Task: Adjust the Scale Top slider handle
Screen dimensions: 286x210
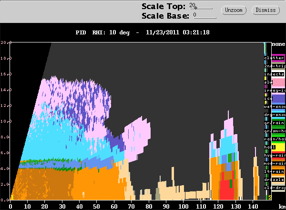Action: point(195,8)
